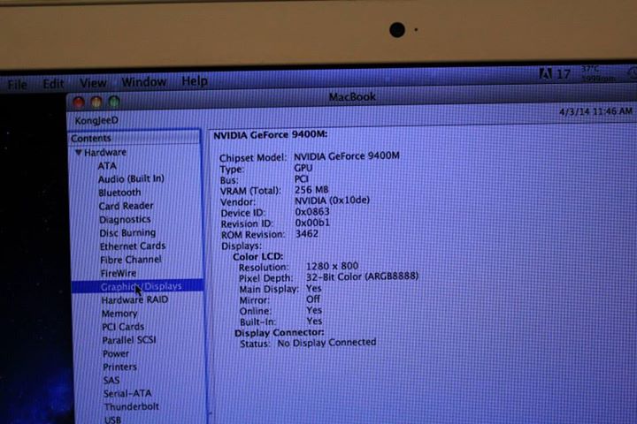Click the ROM Revision value 3462
This screenshot has height=424, width=637.
point(307,234)
